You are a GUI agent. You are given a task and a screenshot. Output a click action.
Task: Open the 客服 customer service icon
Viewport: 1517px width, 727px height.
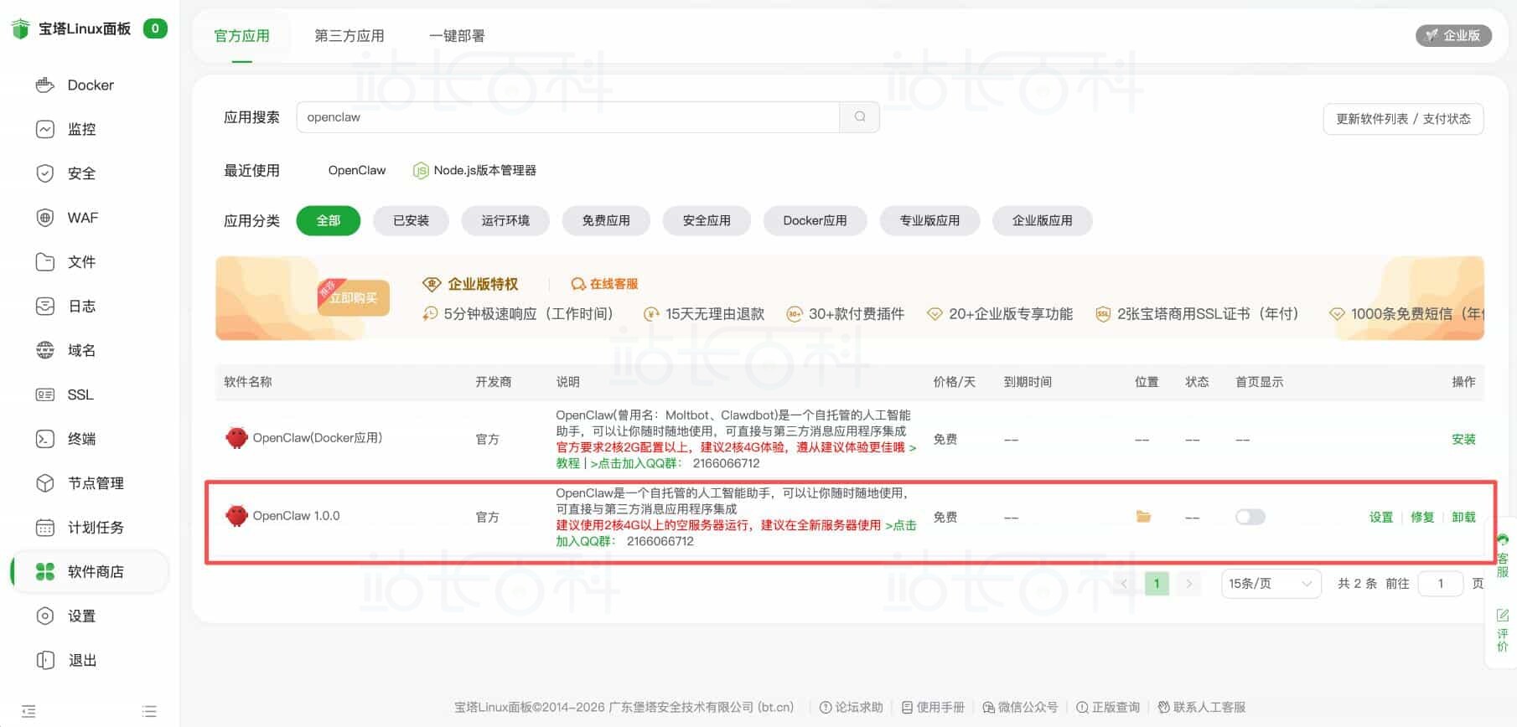[1502, 540]
